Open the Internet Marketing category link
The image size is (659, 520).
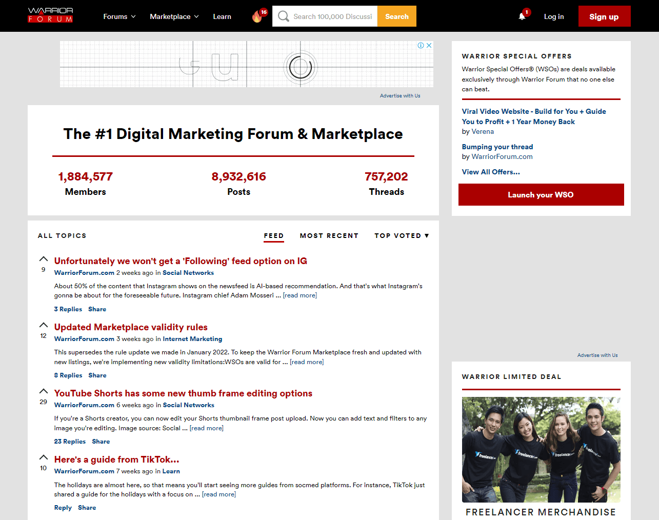tap(192, 339)
